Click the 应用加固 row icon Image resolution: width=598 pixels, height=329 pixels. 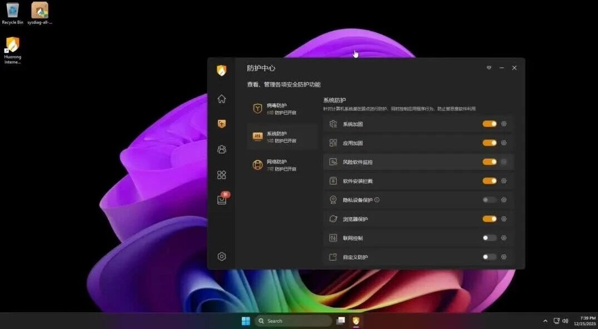point(333,143)
